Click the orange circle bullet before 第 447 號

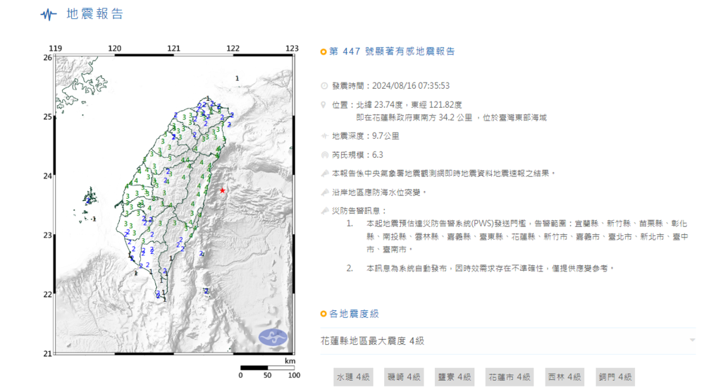[323, 52]
